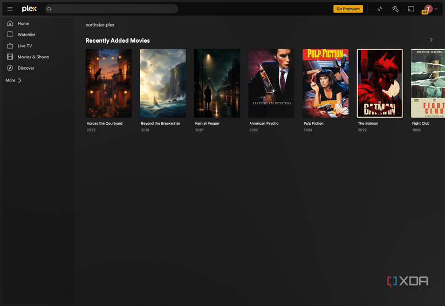
Task: Click the Cast to device icon
Action: click(411, 9)
